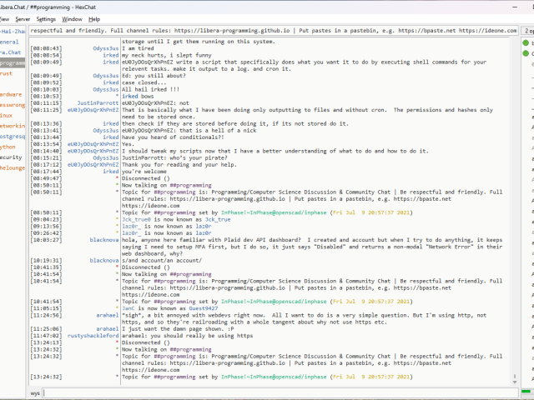
Task: Open the Help menu
Action: click(x=94, y=18)
